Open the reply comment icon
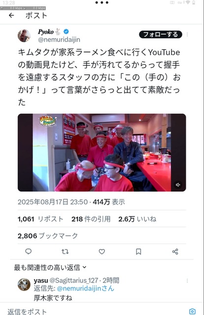 29,252
